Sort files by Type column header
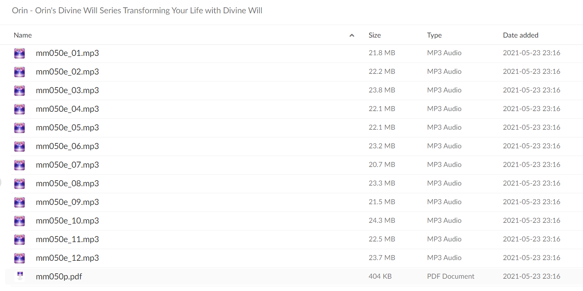583x291 pixels. point(434,35)
